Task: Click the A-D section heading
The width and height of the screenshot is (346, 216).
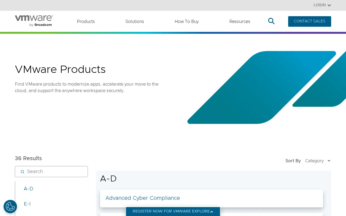Action: pos(108,179)
